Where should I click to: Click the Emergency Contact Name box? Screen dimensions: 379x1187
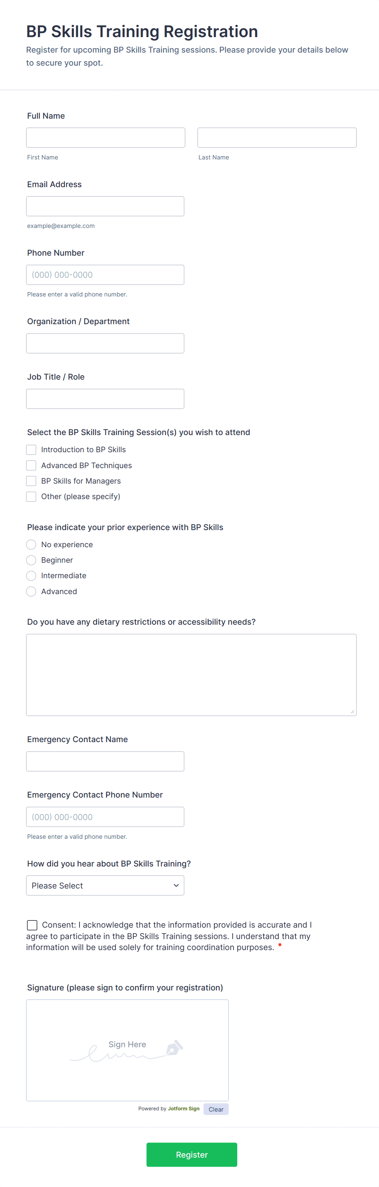point(105,761)
